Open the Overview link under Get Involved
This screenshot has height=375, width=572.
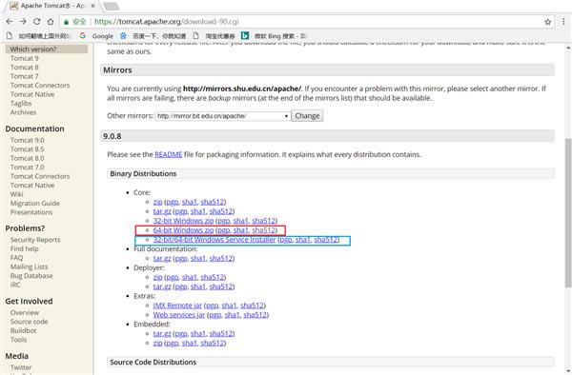[25, 313]
